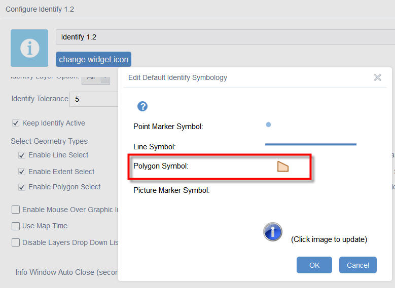Click the point marker symbol dot

click(268, 125)
